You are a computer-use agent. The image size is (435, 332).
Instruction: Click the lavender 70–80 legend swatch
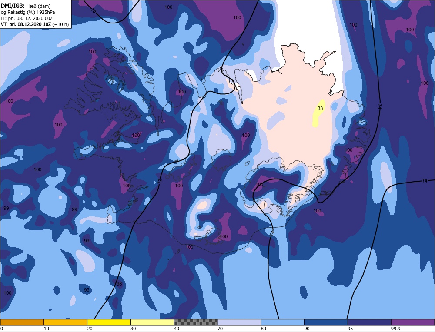tap(239, 322)
